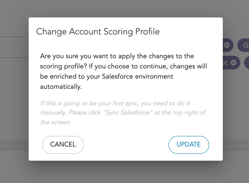This screenshot has height=183, width=249.
Task: Remove the tag ending in "ot"
Action: [233, 63]
